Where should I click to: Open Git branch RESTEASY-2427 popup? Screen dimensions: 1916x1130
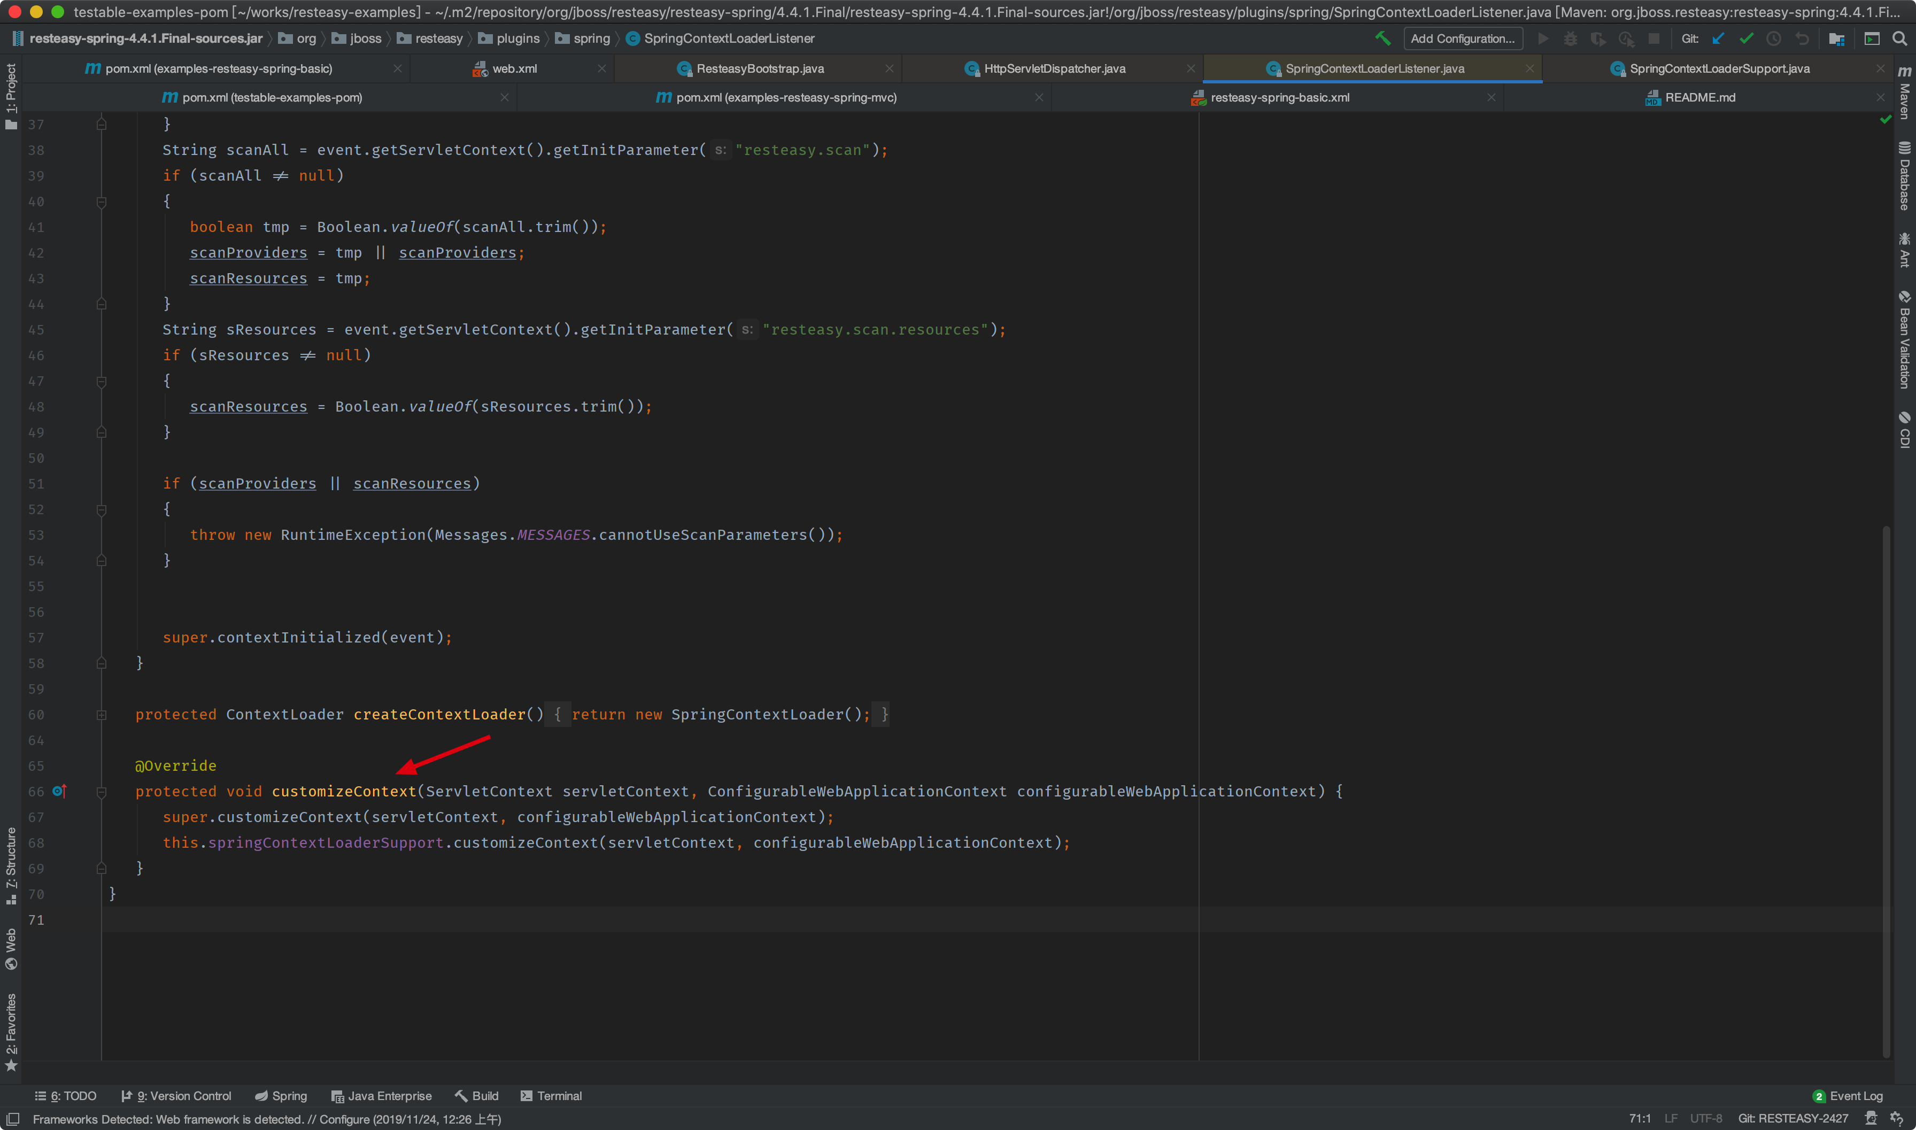point(1793,1119)
